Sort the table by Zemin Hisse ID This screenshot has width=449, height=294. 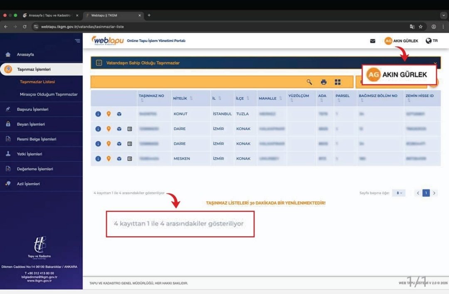[409, 100]
